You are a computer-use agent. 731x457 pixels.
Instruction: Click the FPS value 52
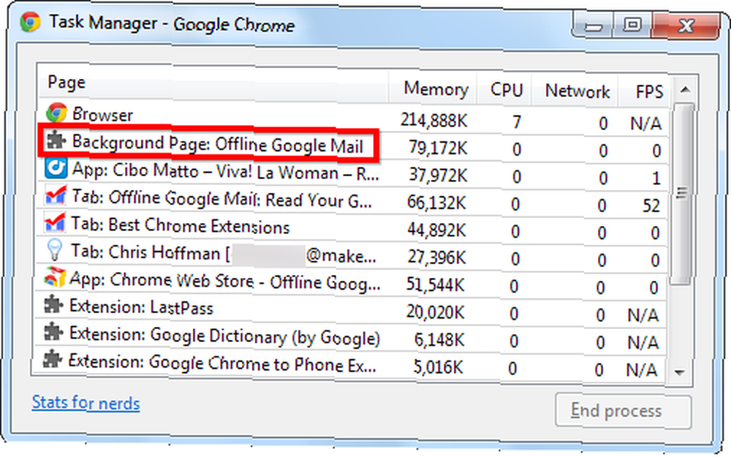point(651,205)
